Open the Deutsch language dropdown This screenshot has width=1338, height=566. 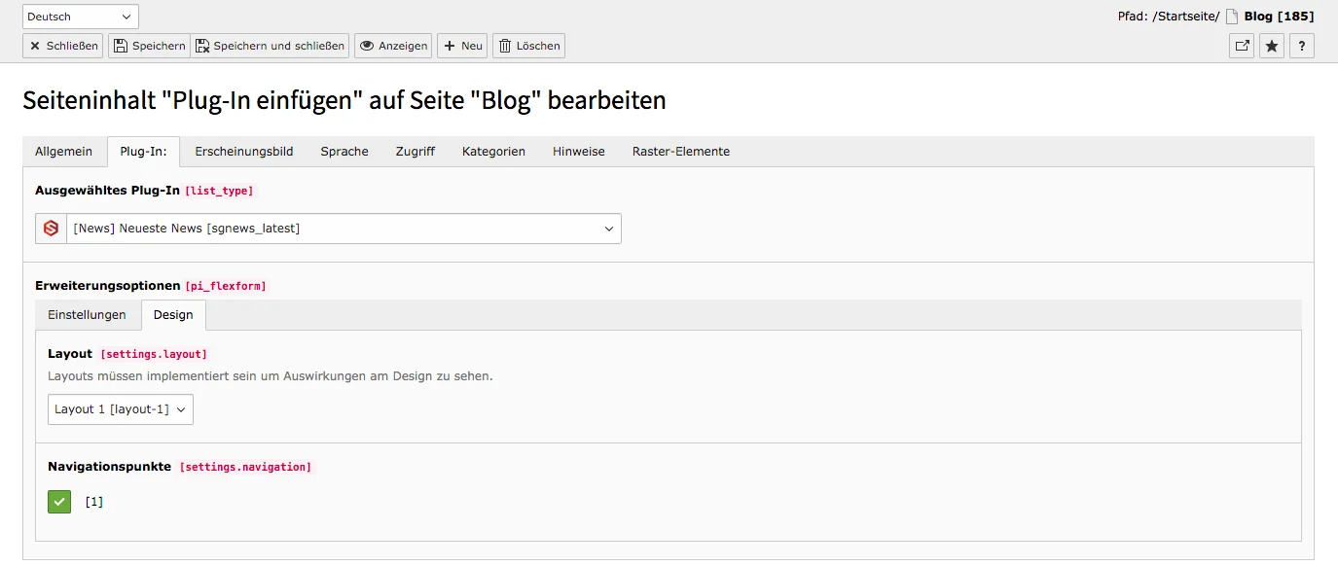[79, 16]
